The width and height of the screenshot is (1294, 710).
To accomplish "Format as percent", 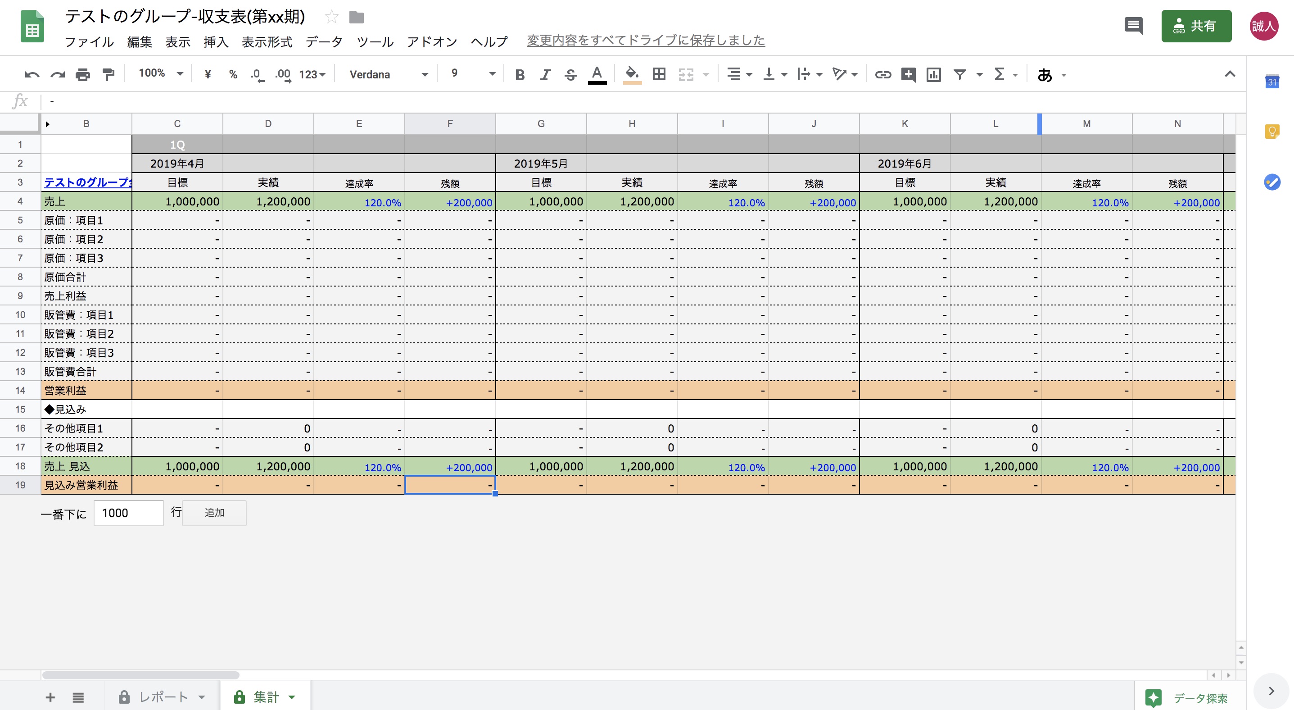I will click(x=233, y=75).
